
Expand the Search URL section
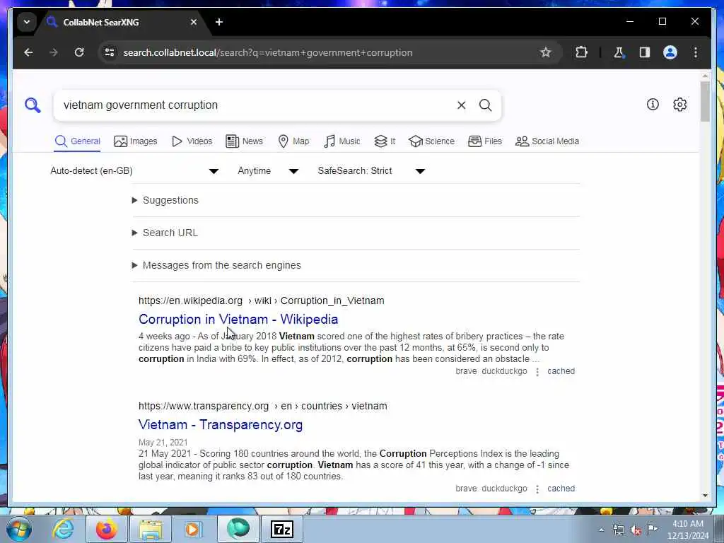(x=165, y=233)
